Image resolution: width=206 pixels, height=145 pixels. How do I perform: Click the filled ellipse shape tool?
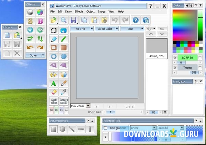pos(64,57)
